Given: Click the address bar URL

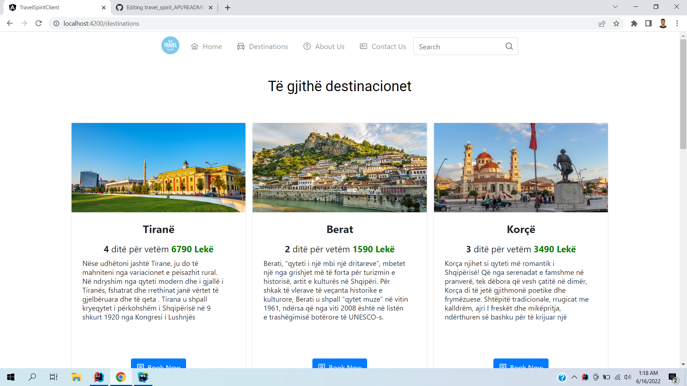Looking at the screenshot, I should (101, 23).
